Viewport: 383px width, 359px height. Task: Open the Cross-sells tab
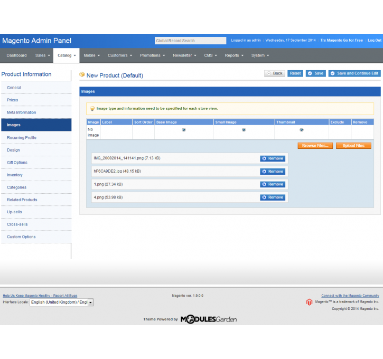point(36,224)
